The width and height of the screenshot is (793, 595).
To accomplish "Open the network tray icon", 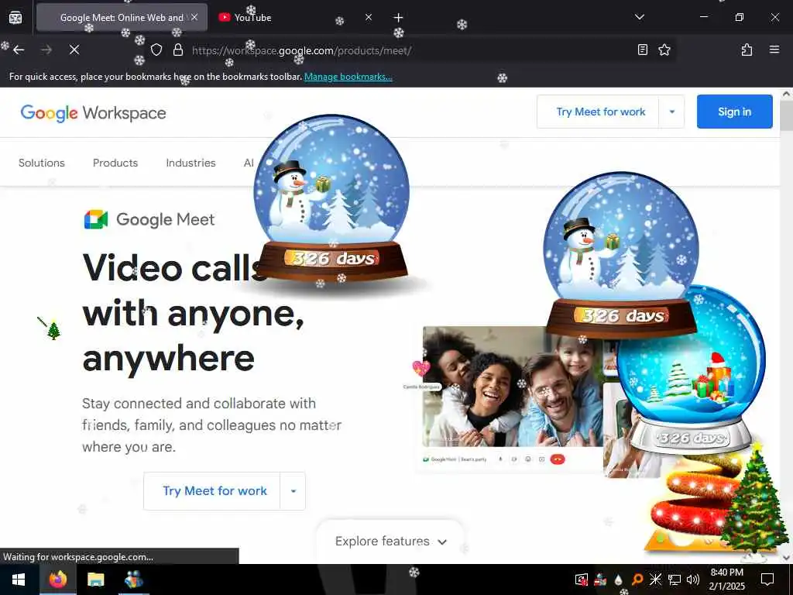I will click(x=675, y=580).
